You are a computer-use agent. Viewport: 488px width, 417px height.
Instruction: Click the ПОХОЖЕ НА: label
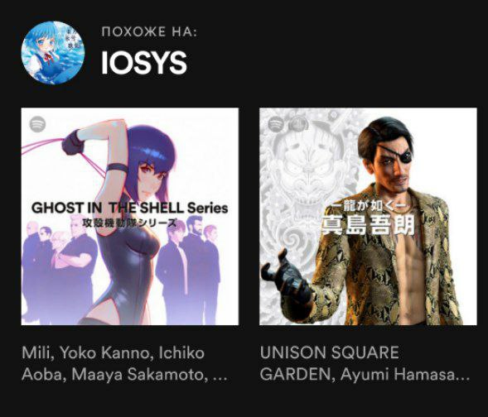tap(149, 31)
